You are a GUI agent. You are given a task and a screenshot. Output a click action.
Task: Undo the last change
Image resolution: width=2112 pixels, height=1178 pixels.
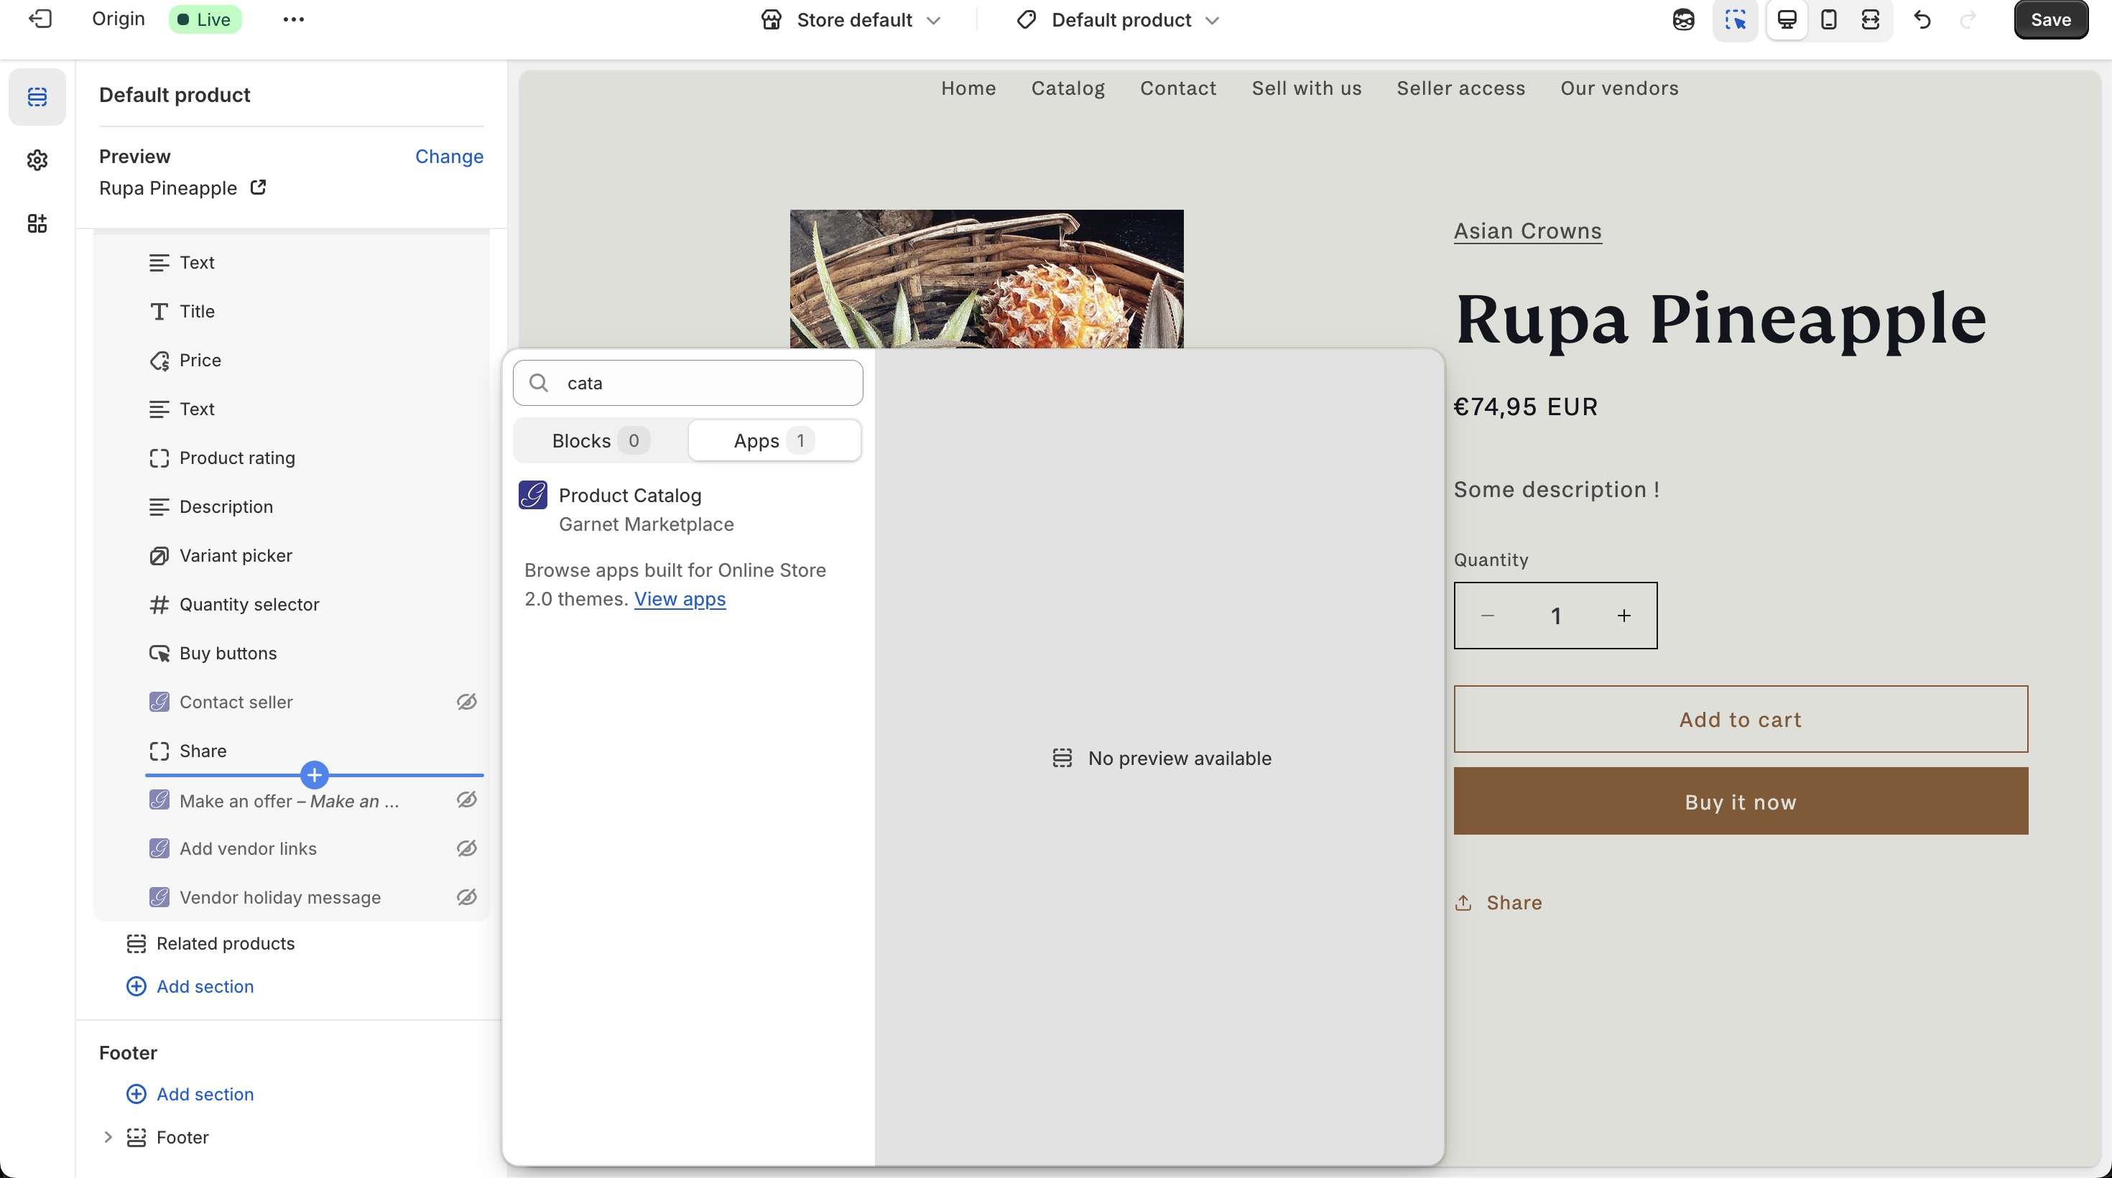pyautogui.click(x=1922, y=19)
